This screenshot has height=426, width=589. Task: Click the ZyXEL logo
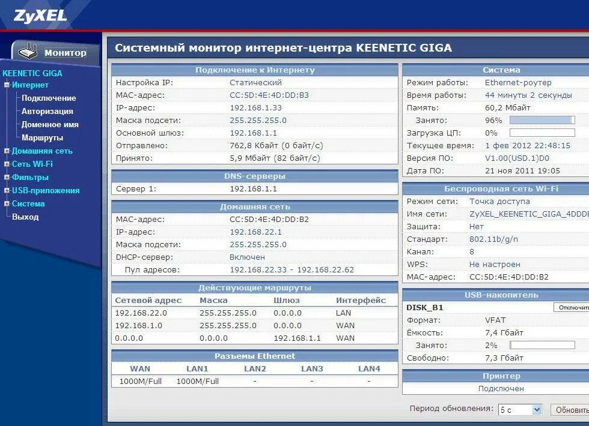point(40,16)
